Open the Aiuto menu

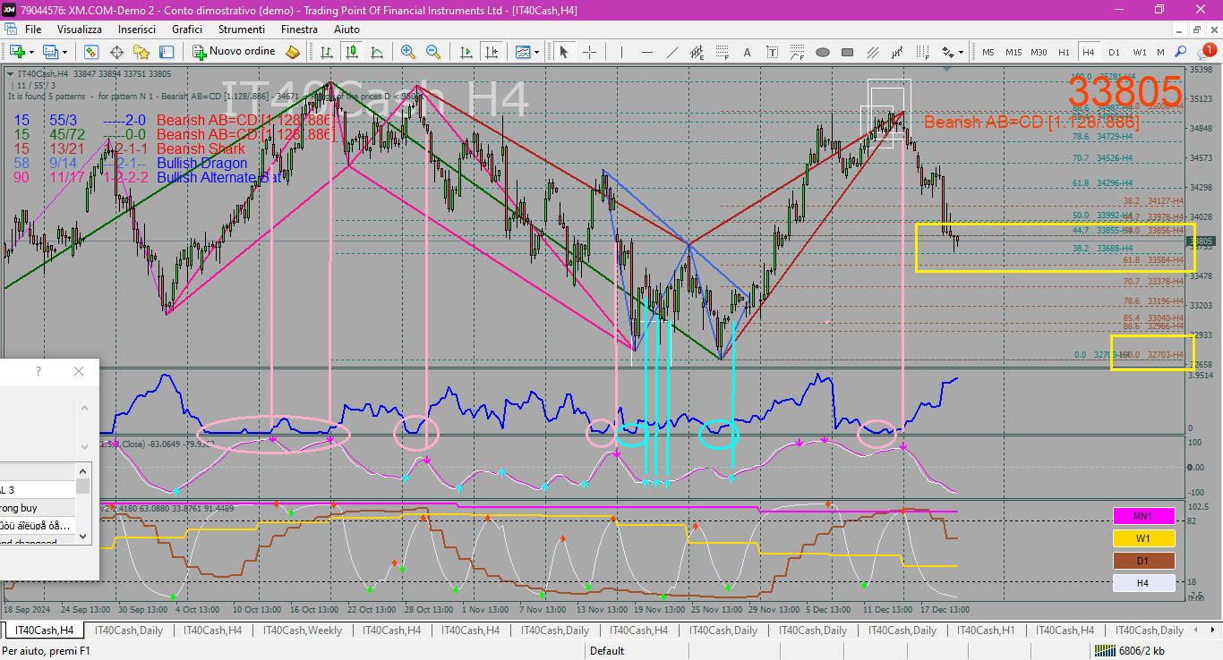point(346,30)
